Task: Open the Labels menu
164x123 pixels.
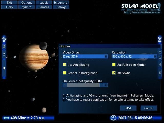Action: [44, 3]
